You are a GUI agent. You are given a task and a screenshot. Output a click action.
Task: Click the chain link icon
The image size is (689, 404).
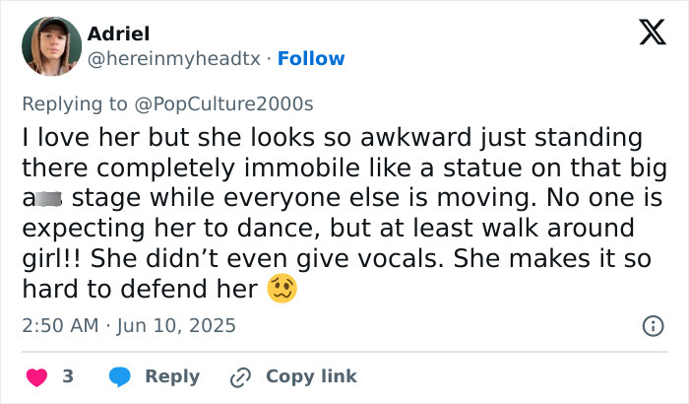coord(239,376)
